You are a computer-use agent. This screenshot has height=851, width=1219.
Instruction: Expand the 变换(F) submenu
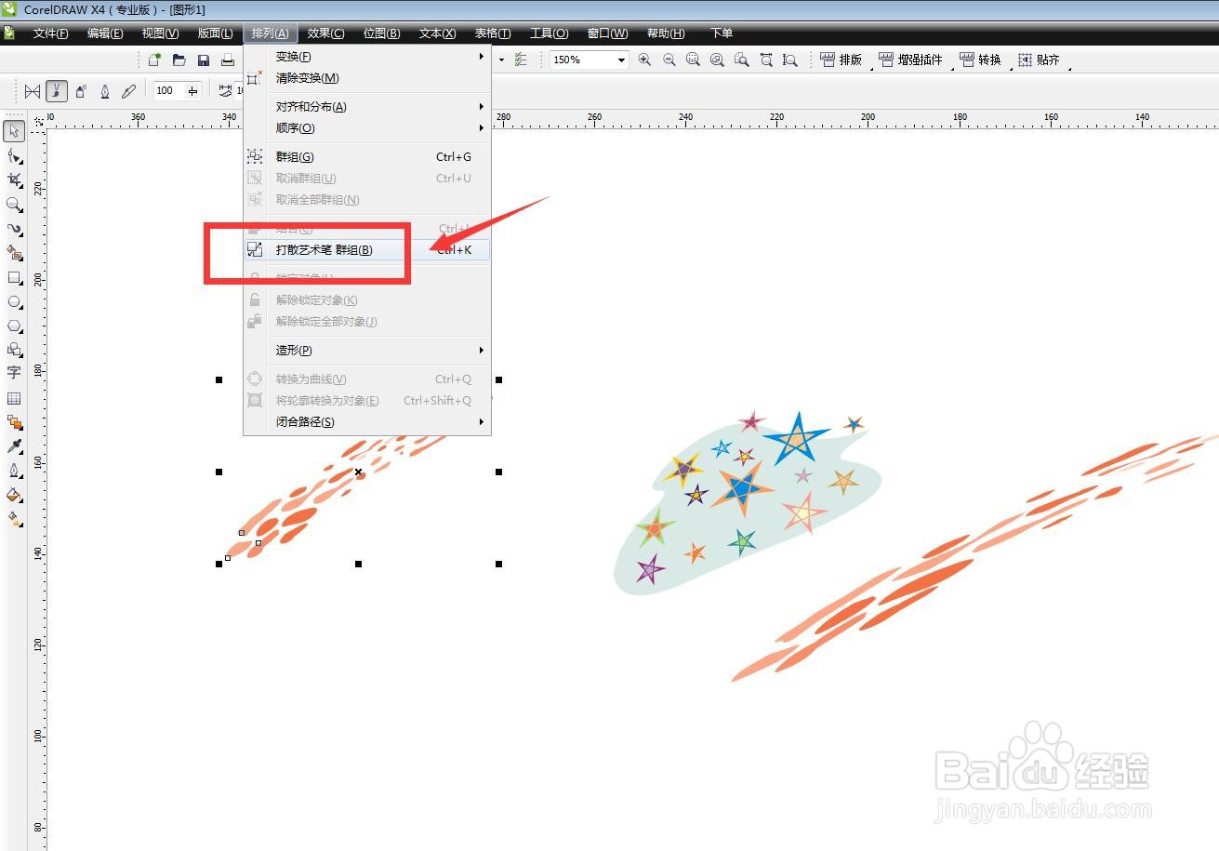pyautogui.click(x=367, y=57)
